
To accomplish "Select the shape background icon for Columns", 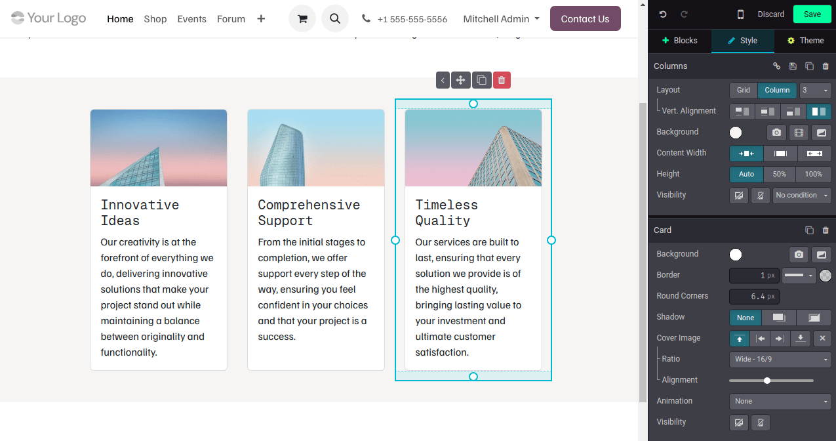I will point(822,132).
